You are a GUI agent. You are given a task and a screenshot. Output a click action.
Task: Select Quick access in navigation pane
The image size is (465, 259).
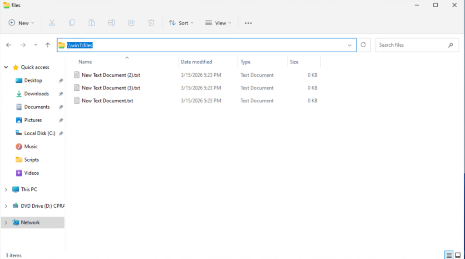(x=35, y=67)
